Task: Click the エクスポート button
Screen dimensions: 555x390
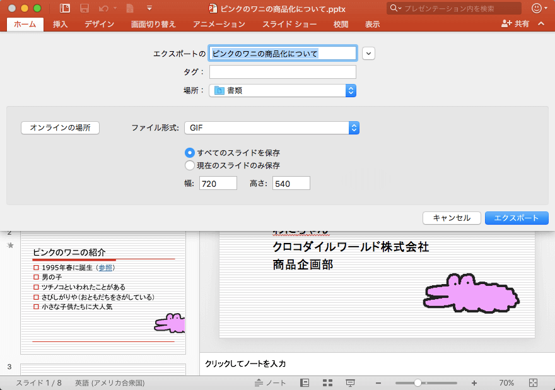Action: pyautogui.click(x=517, y=218)
